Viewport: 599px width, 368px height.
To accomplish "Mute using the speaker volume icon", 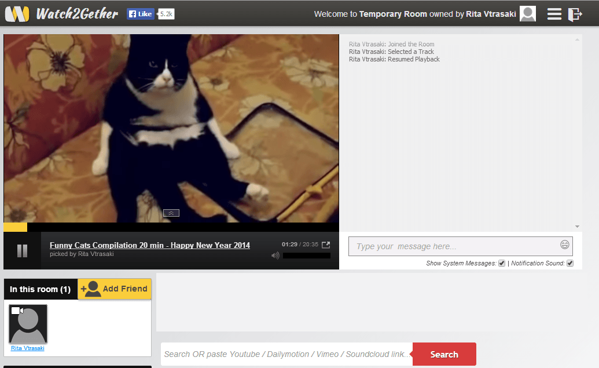I will tap(275, 255).
